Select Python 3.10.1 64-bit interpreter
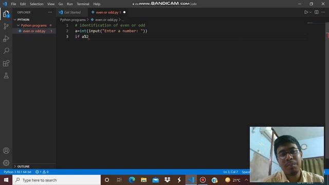Viewport: 329px width, 185px height. click(x=17, y=172)
